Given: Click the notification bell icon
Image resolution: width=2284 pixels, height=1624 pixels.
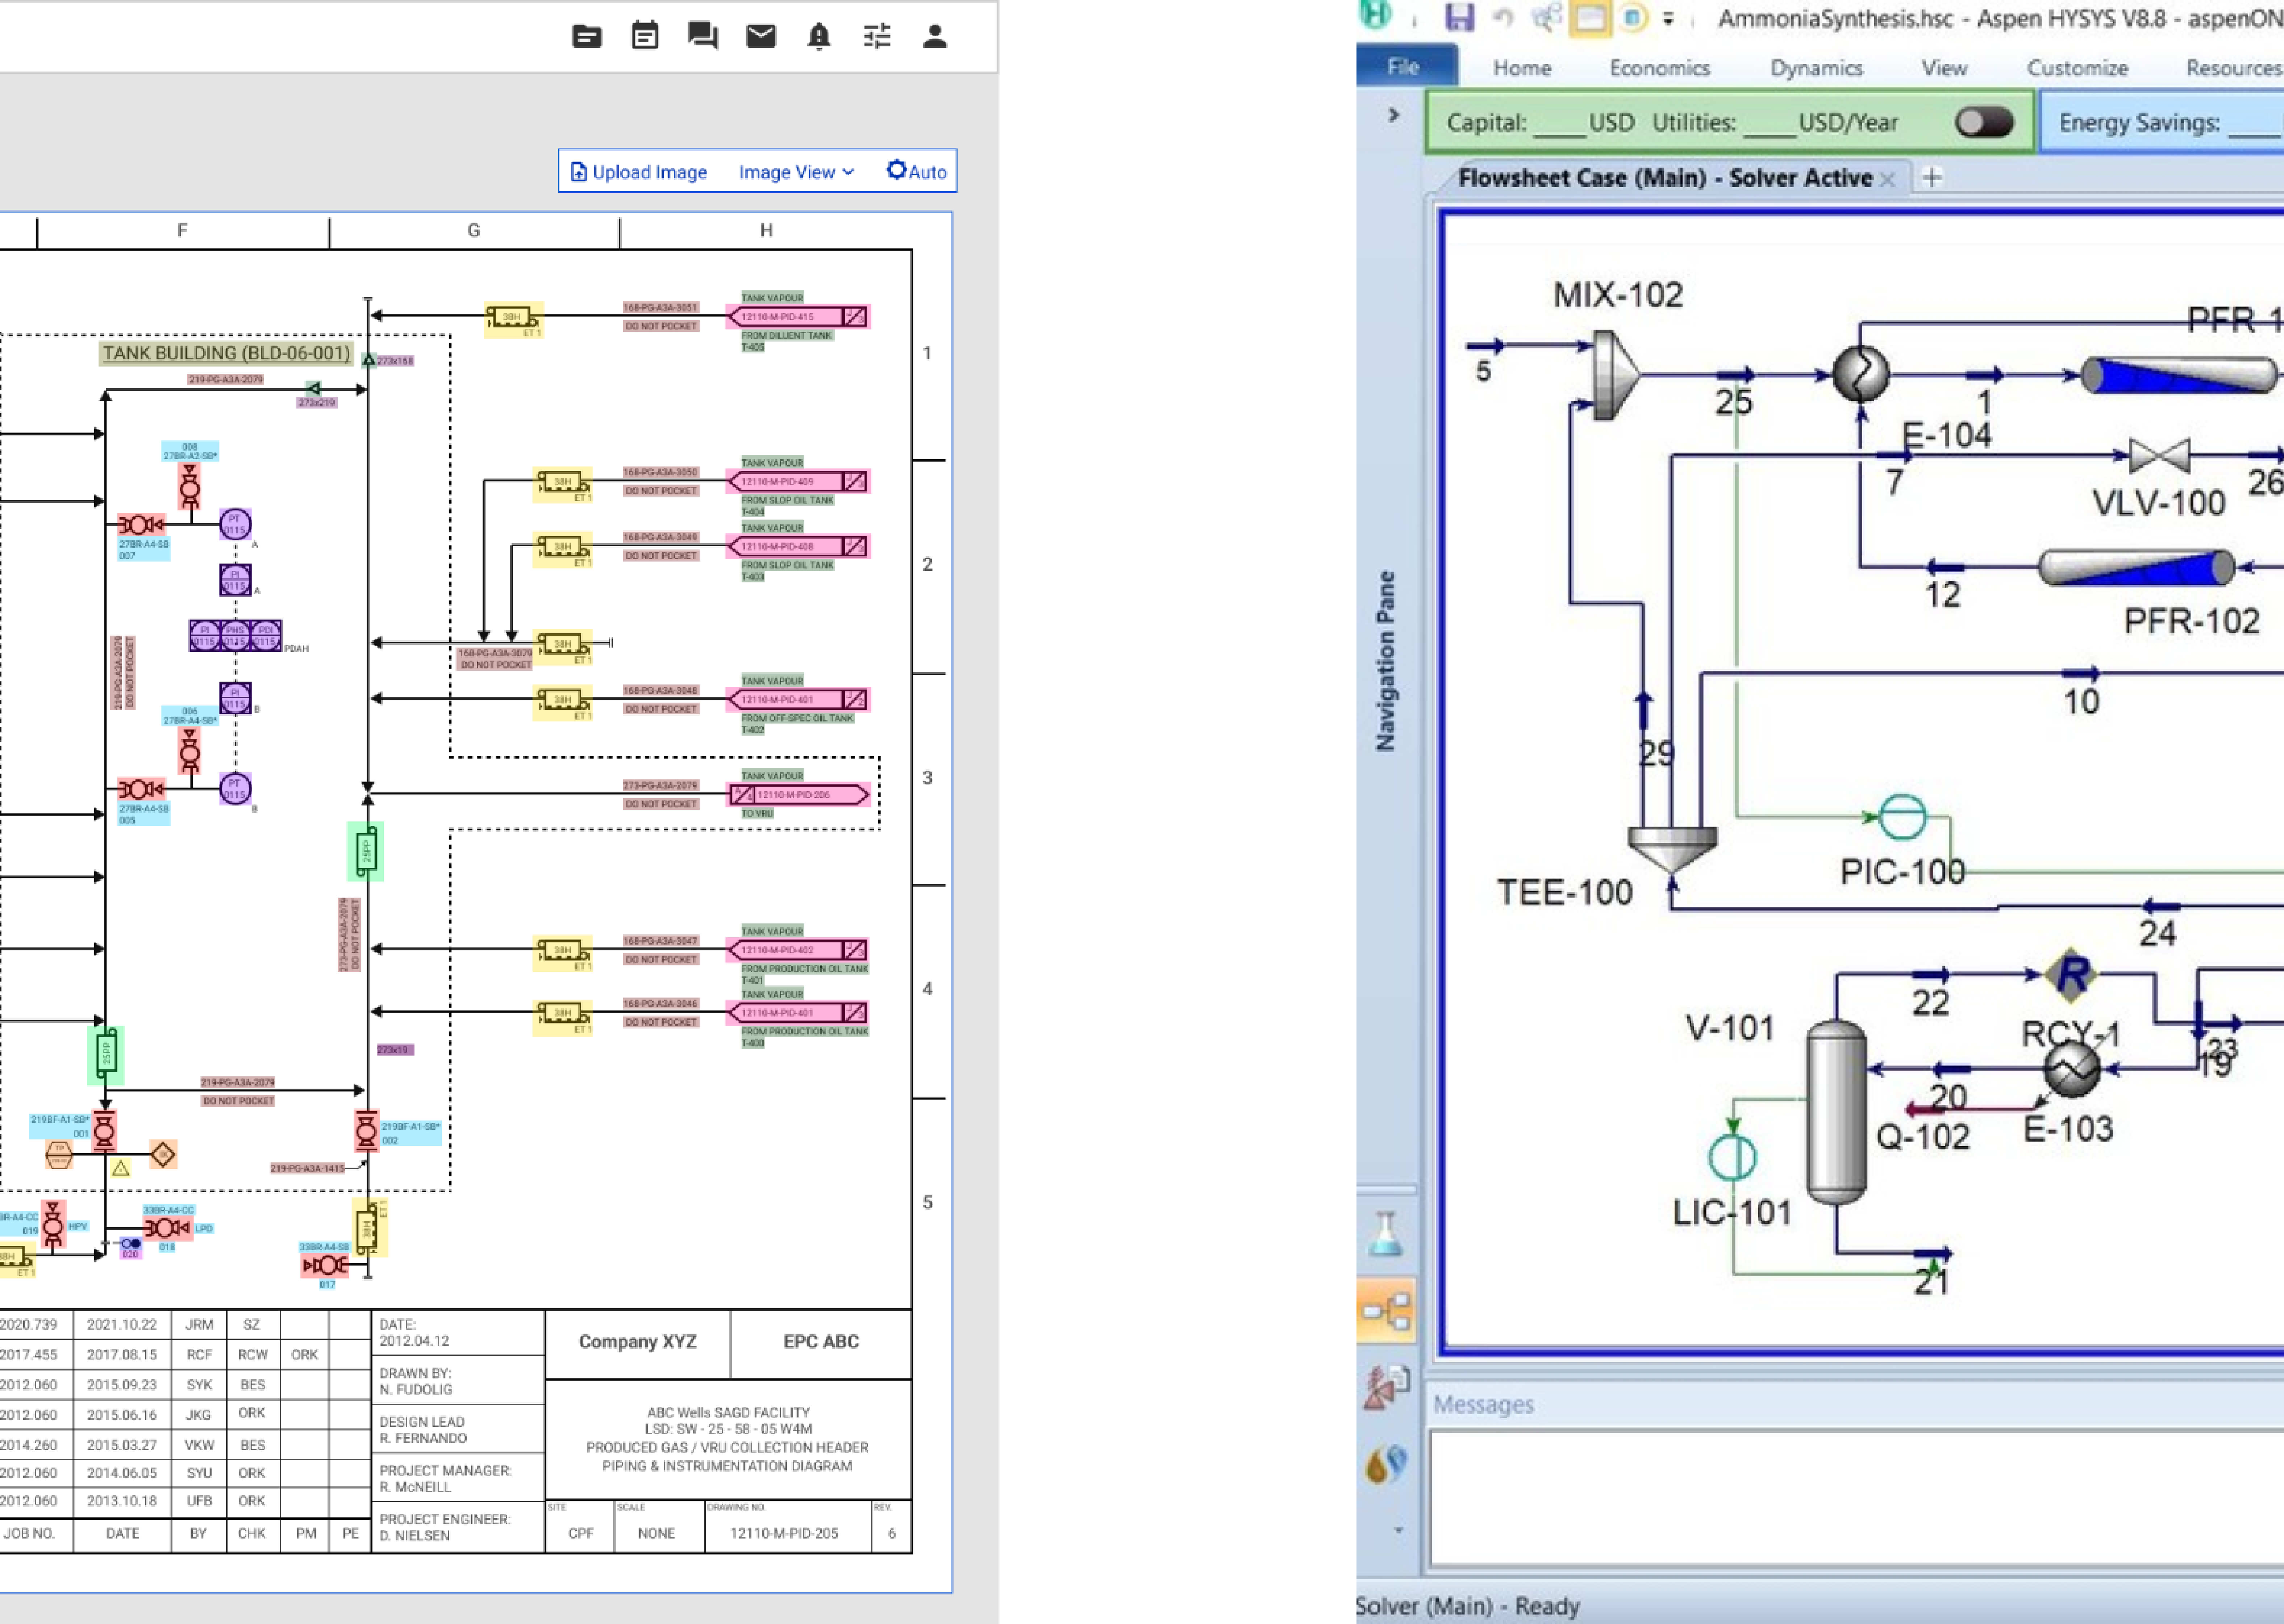Looking at the screenshot, I should (818, 37).
